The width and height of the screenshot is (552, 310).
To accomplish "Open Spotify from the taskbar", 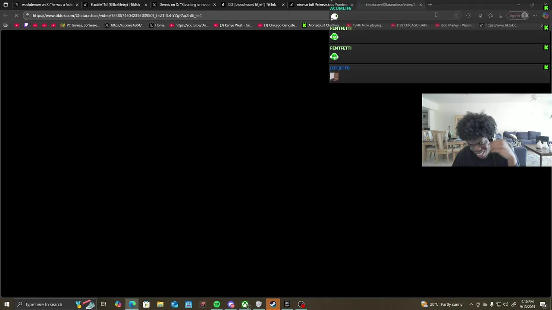I will click(x=216, y=304).
